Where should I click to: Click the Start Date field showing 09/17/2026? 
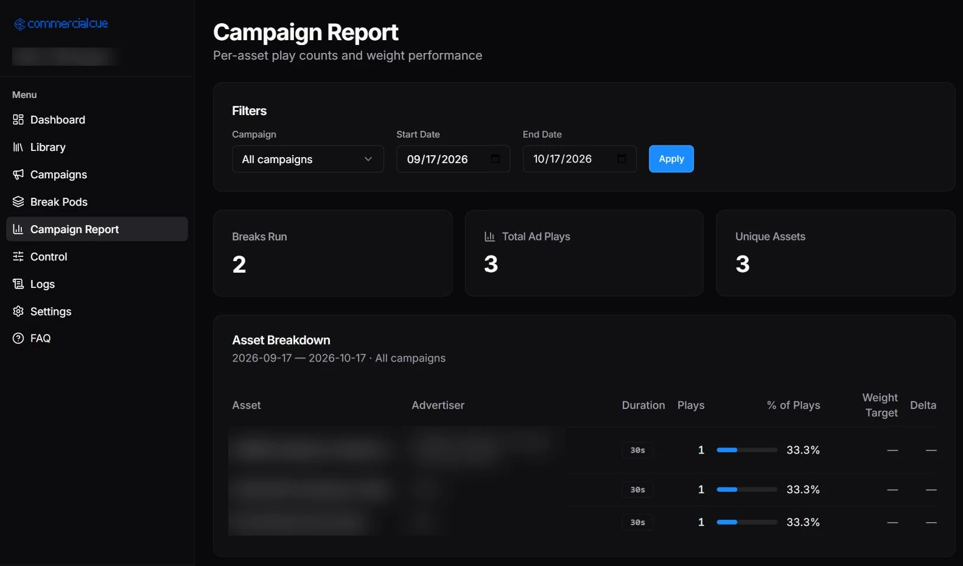click(453, 159)
